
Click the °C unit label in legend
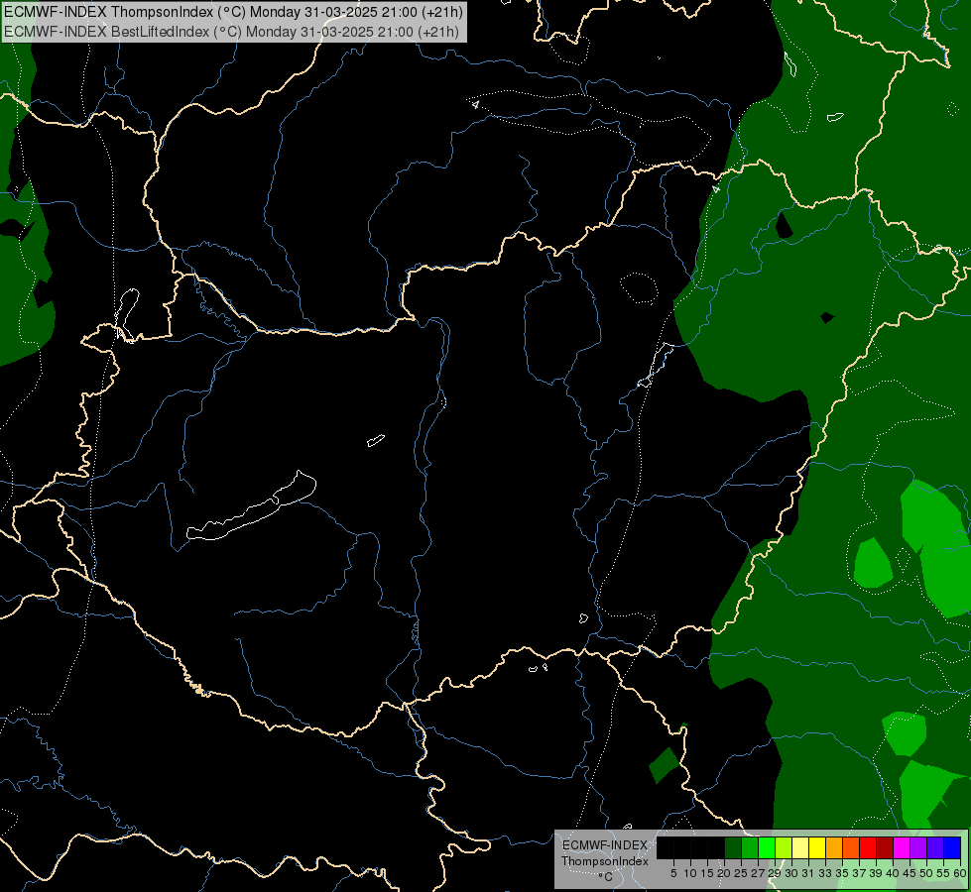pos(606,877)
